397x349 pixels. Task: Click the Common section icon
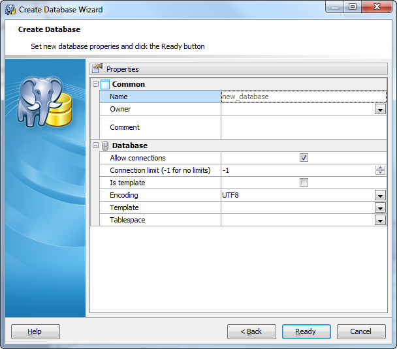coord(105,84)
